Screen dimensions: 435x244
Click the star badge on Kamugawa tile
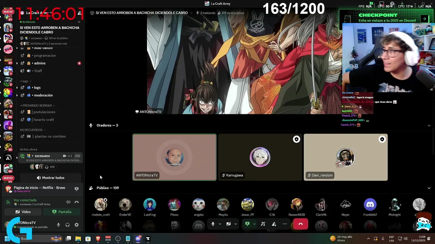coord(297,139)
